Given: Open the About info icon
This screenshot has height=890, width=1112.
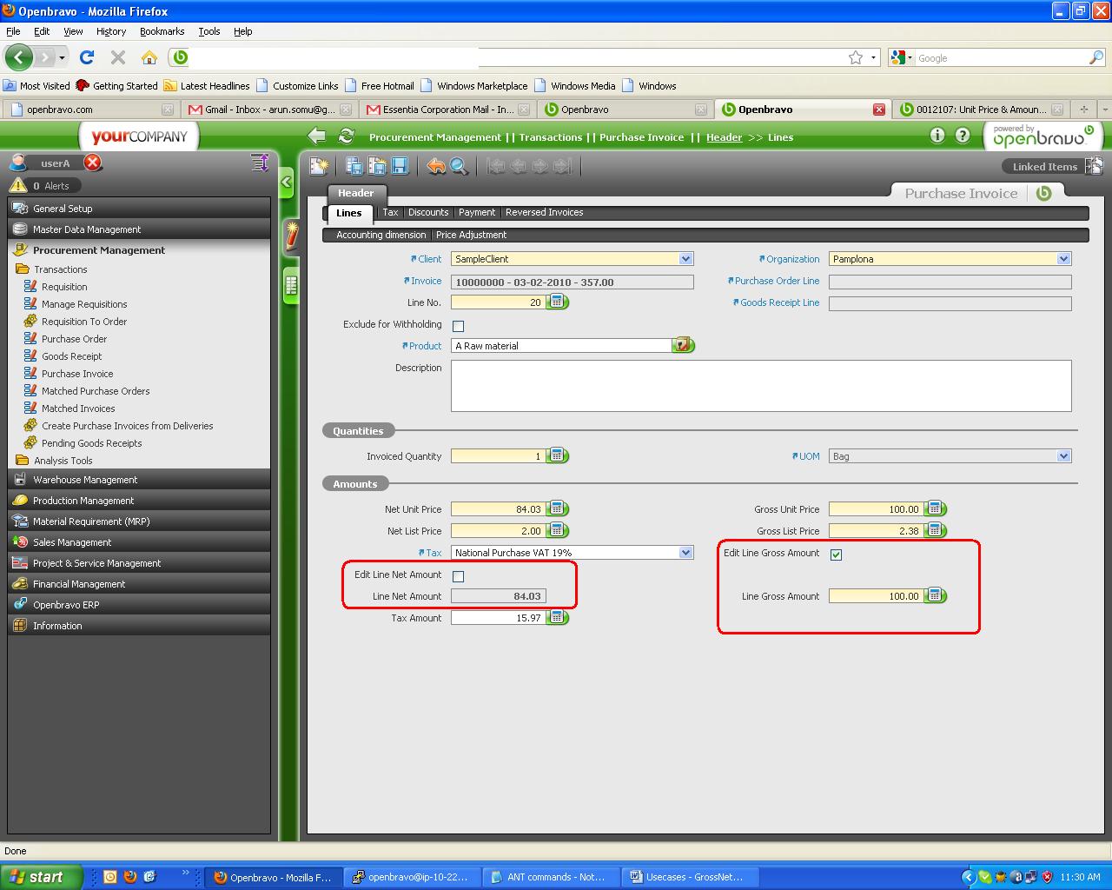Looking at the screenshot, I should 937,135.
